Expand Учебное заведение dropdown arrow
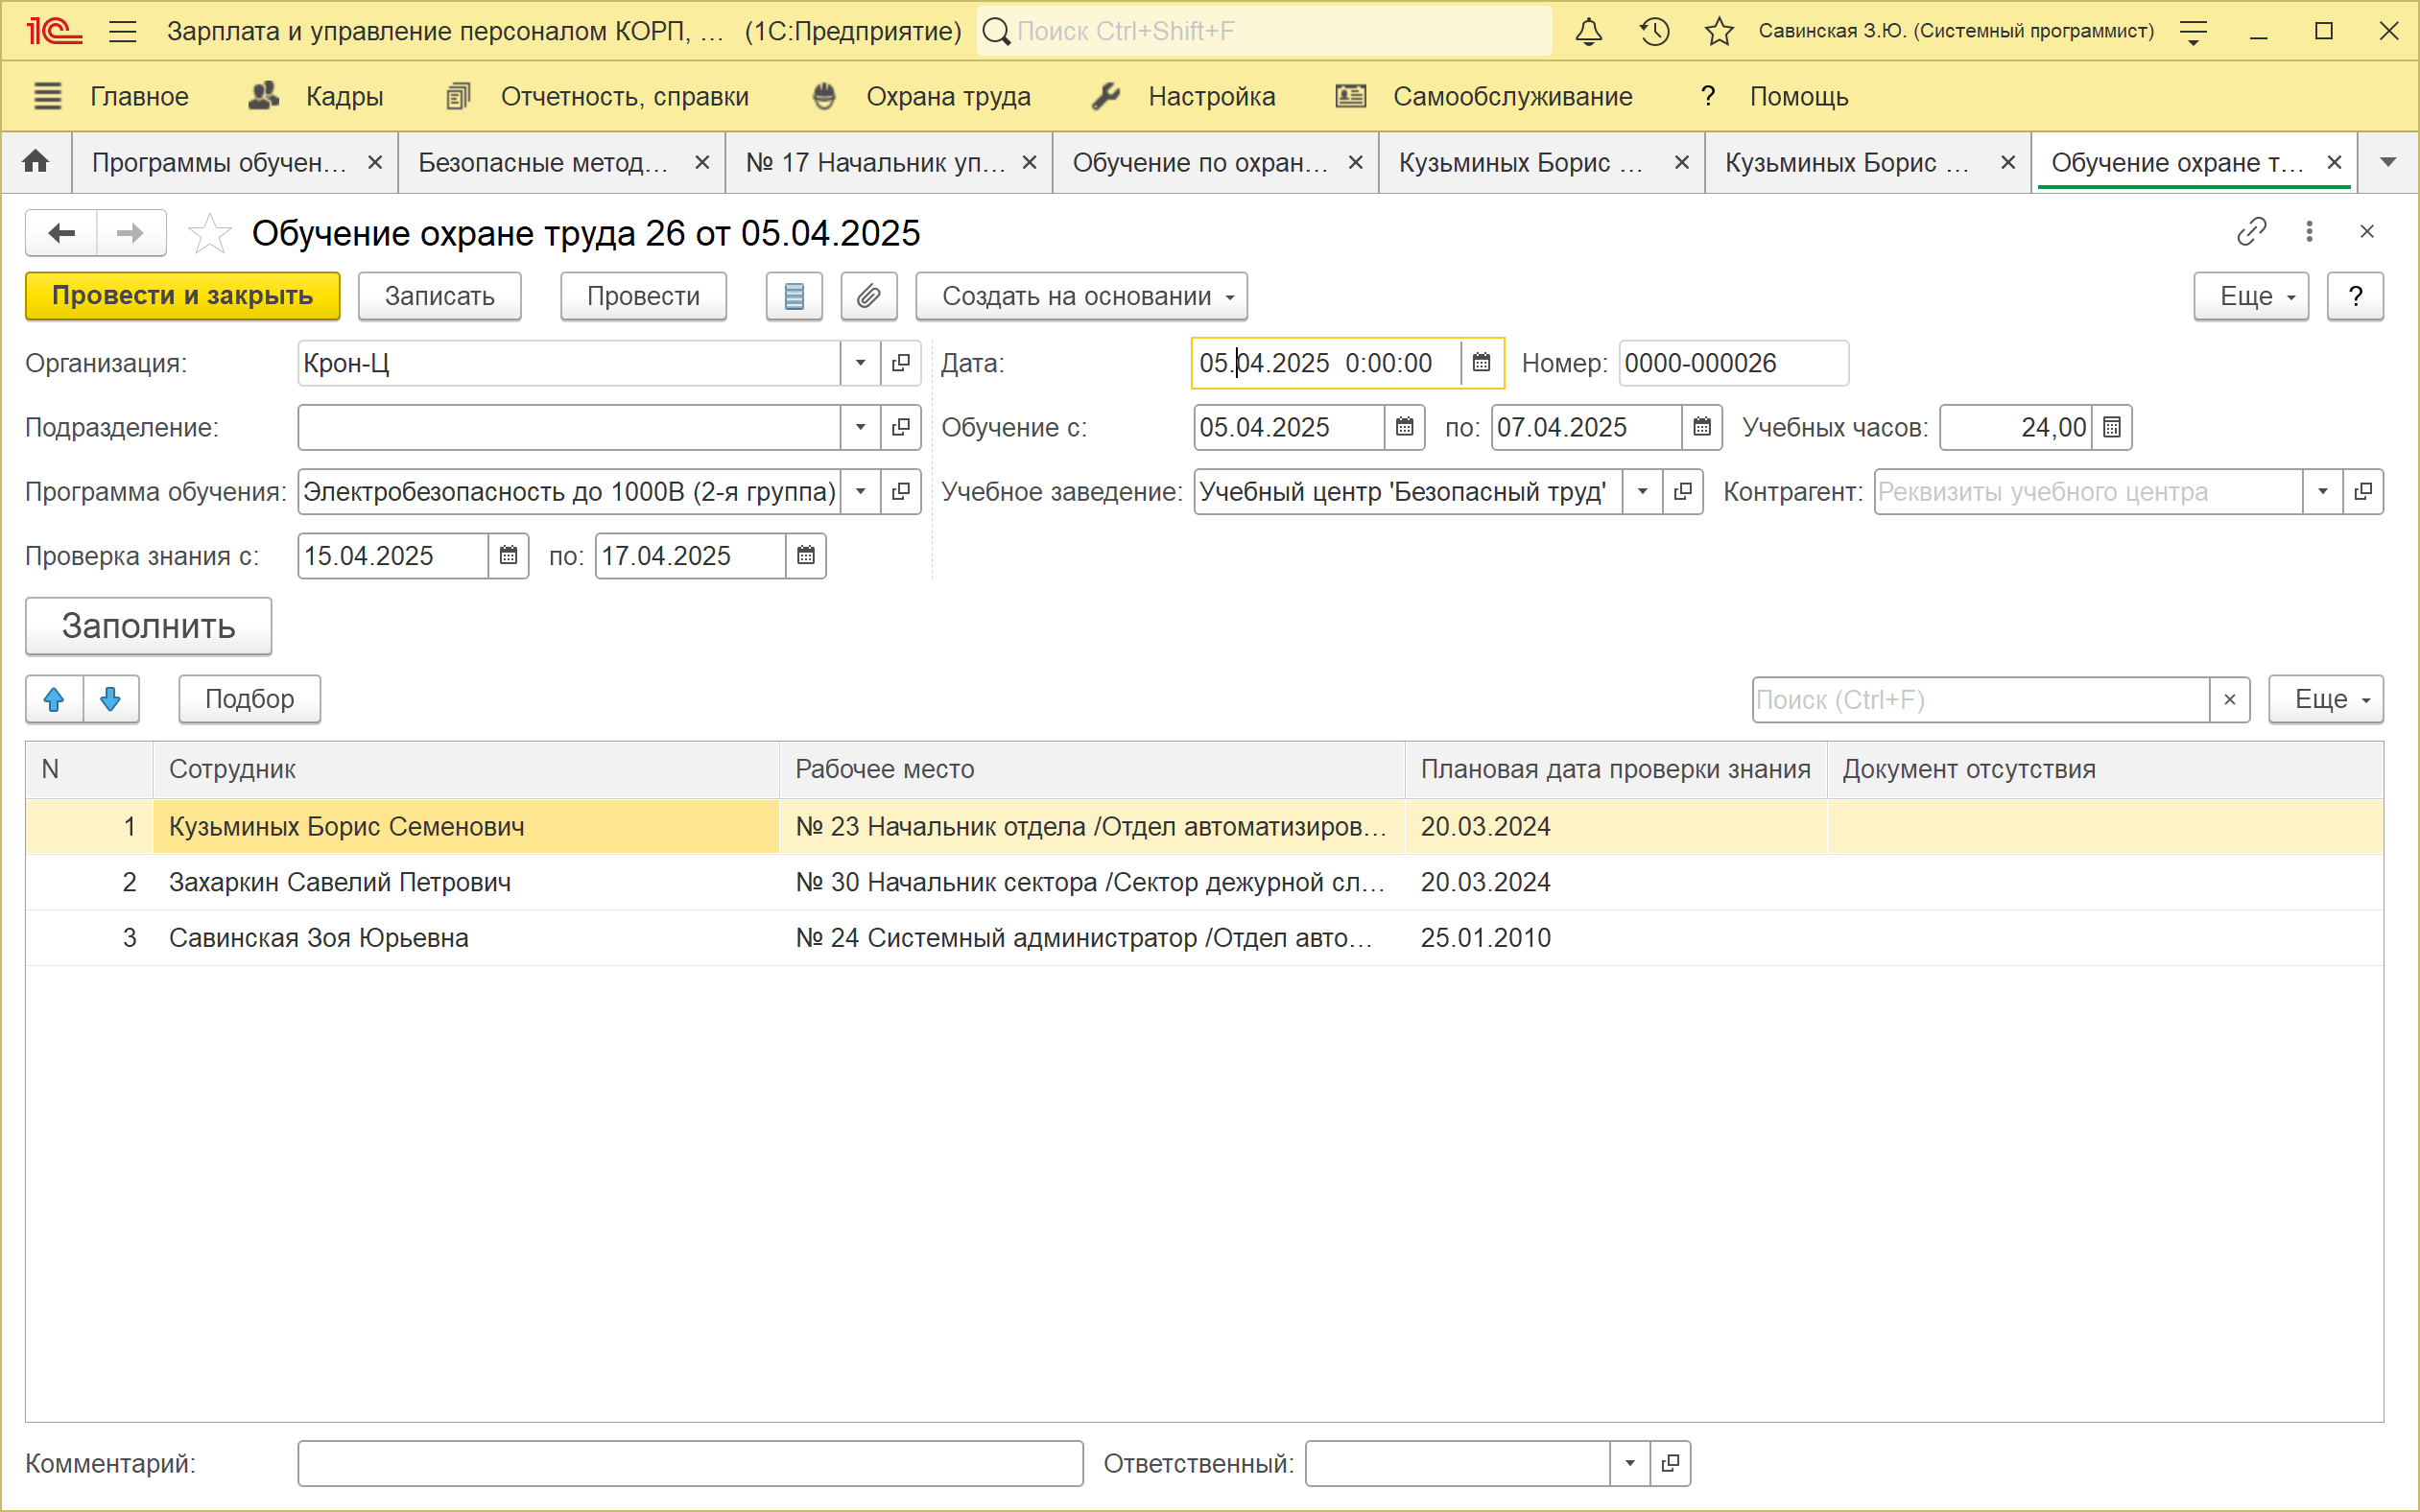The height and width of the screenshot is (1512, 2420). (1642, 492)
